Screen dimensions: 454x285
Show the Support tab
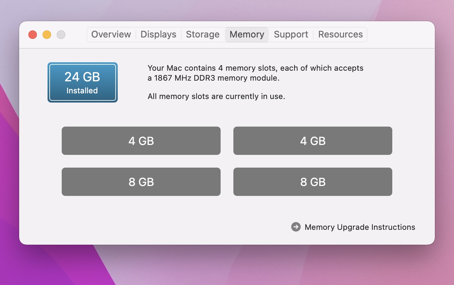[x=291, y=34]
